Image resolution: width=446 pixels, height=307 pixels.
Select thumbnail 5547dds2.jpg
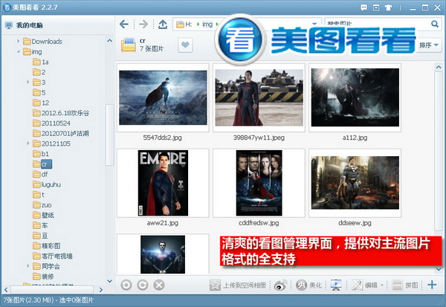point(163,97)
